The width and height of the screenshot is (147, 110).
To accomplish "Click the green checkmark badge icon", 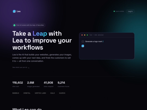I will (x=14, y=25).
